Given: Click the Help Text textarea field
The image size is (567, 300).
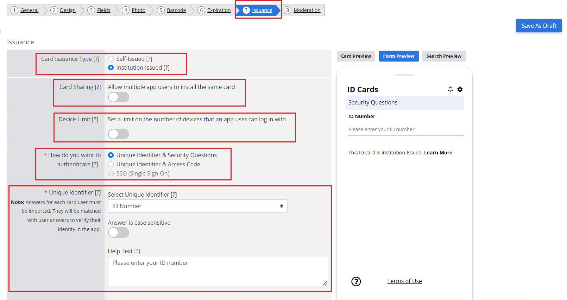Looking at the screenshot, I should click(218, 271).
